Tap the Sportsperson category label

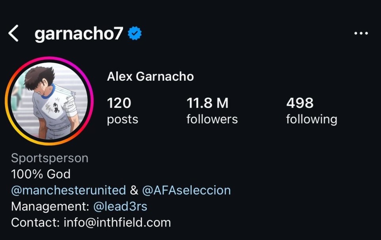50,158
